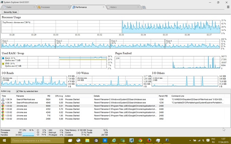Sort by the Filename column header
The height and width of the screenshot is (144, 231).
20,96
